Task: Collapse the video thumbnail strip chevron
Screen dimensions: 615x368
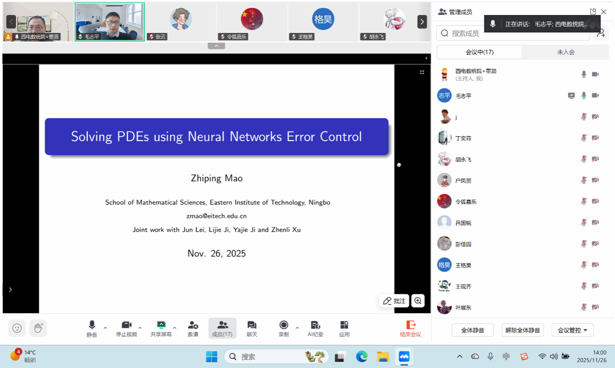Action: point(216,46)
